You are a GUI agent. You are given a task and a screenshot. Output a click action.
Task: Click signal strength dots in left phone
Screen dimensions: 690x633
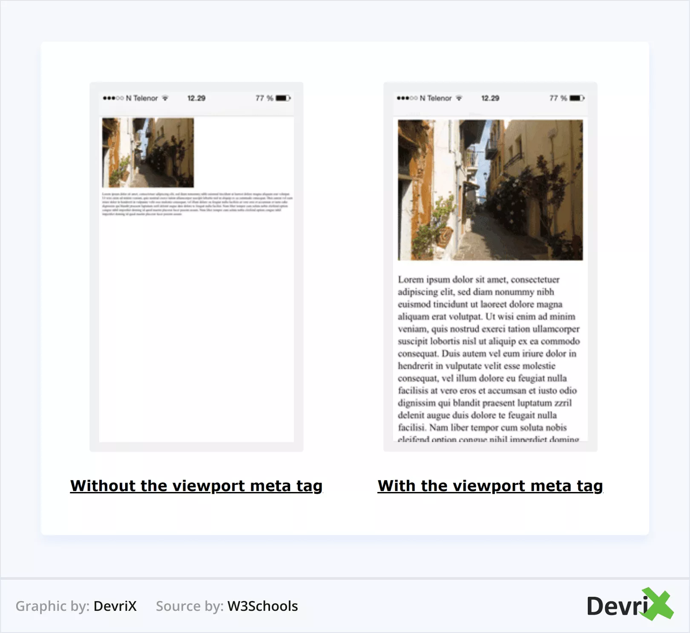click(x=113, y=98)
